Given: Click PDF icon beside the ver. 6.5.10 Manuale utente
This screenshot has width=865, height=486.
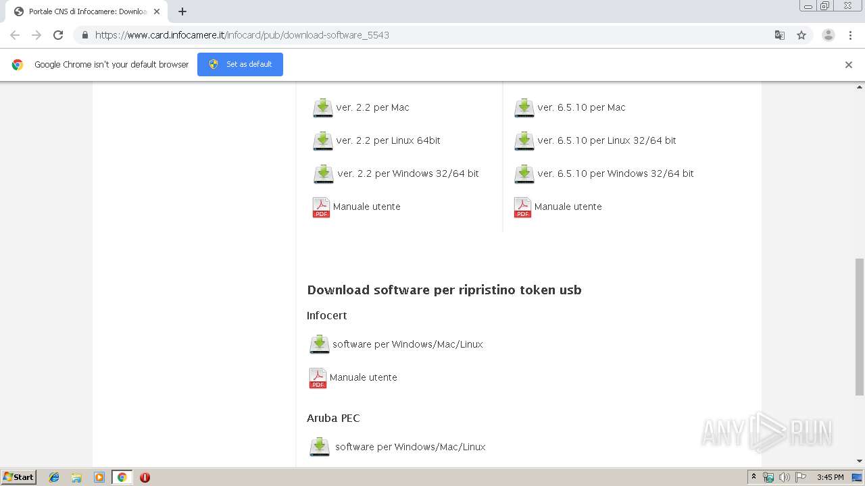Looking at the screenshot, I should pos(522,207).
